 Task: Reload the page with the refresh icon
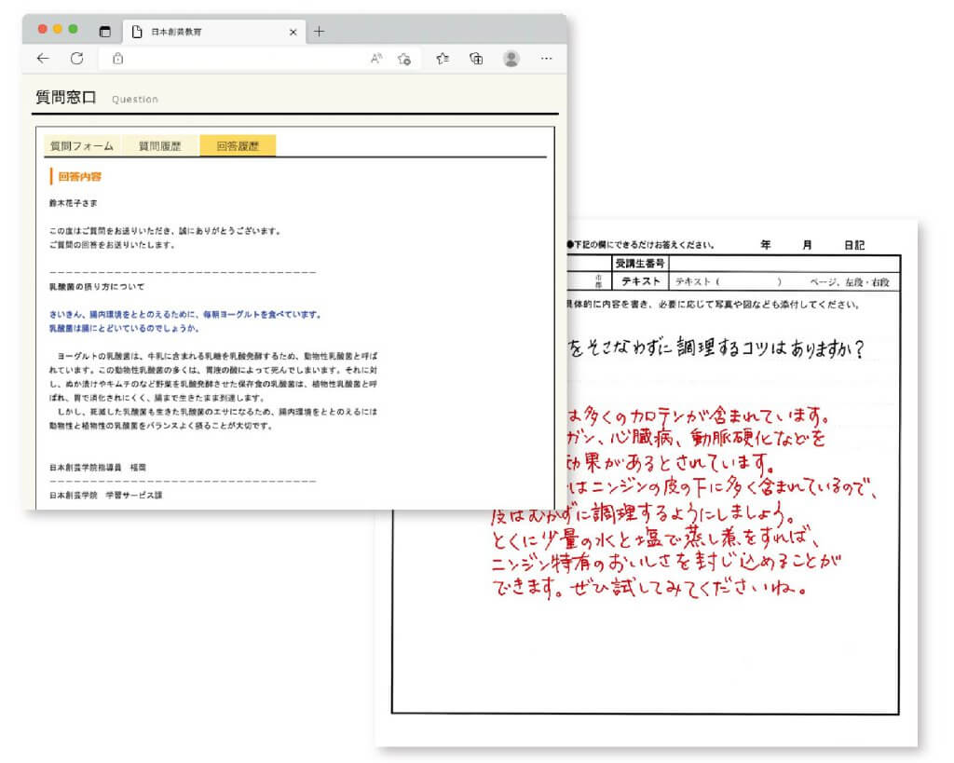click(77, 59)
